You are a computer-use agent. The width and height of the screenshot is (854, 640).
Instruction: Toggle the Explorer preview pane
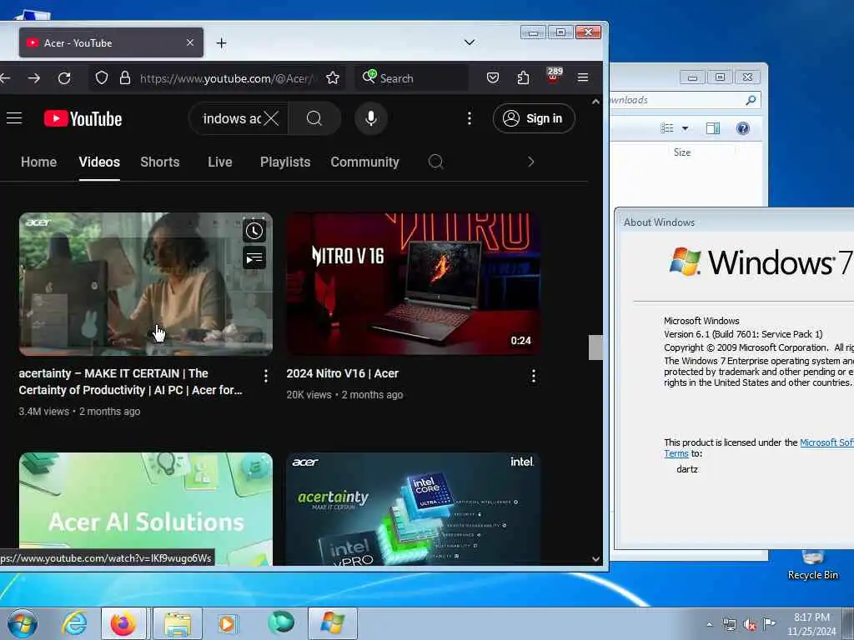[x=712, y=128]
